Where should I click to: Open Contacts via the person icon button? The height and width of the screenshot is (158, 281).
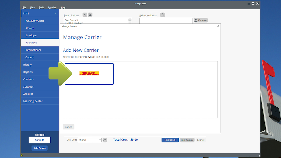pyautogui.click(x=201, y=20)
